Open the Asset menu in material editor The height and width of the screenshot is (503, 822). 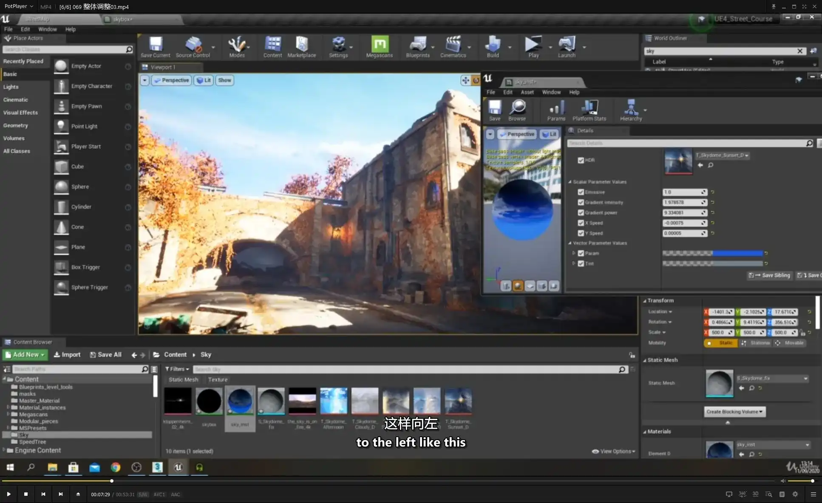pyautogui.click(x=527, y=92)
